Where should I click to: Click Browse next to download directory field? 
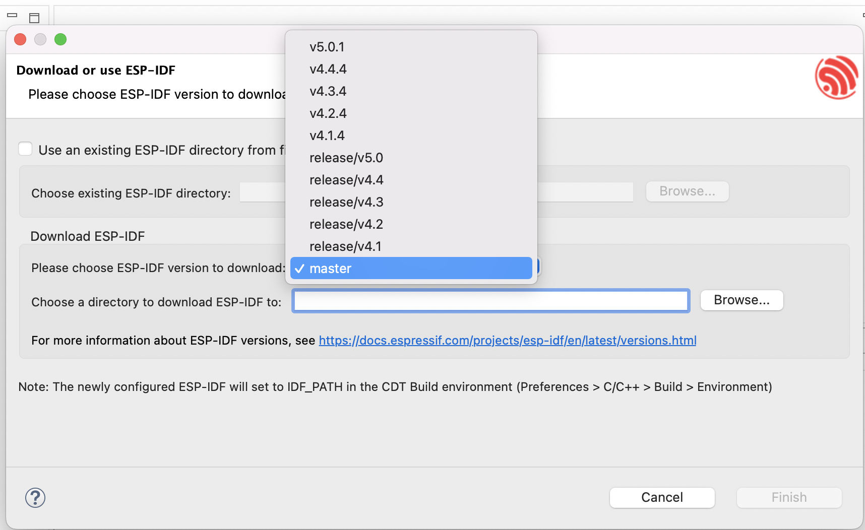tap(742, 300)
